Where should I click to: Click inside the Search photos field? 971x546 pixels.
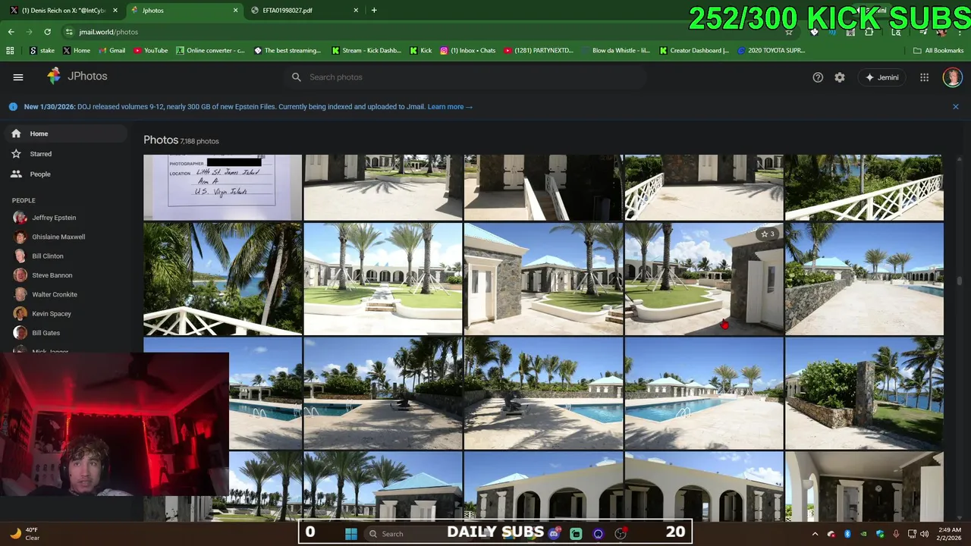tap(466, 77)
